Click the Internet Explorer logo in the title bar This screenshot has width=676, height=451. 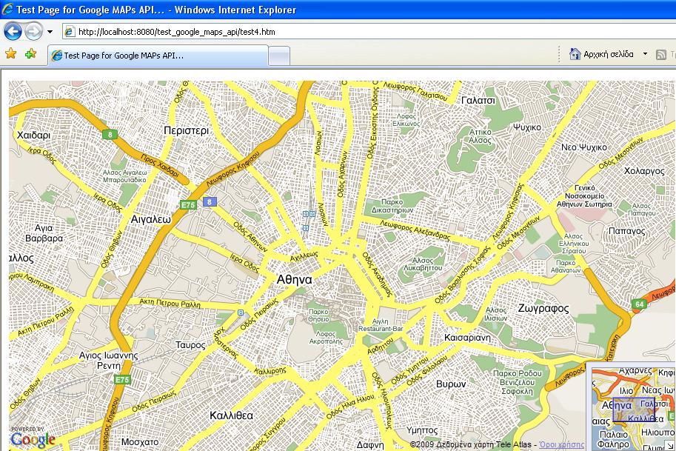(x=7, y=9)
